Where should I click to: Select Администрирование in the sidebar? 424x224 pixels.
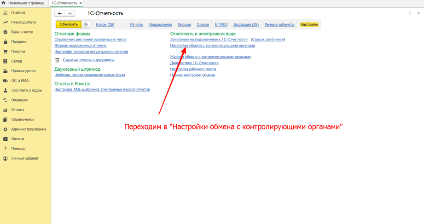(29, 129)
